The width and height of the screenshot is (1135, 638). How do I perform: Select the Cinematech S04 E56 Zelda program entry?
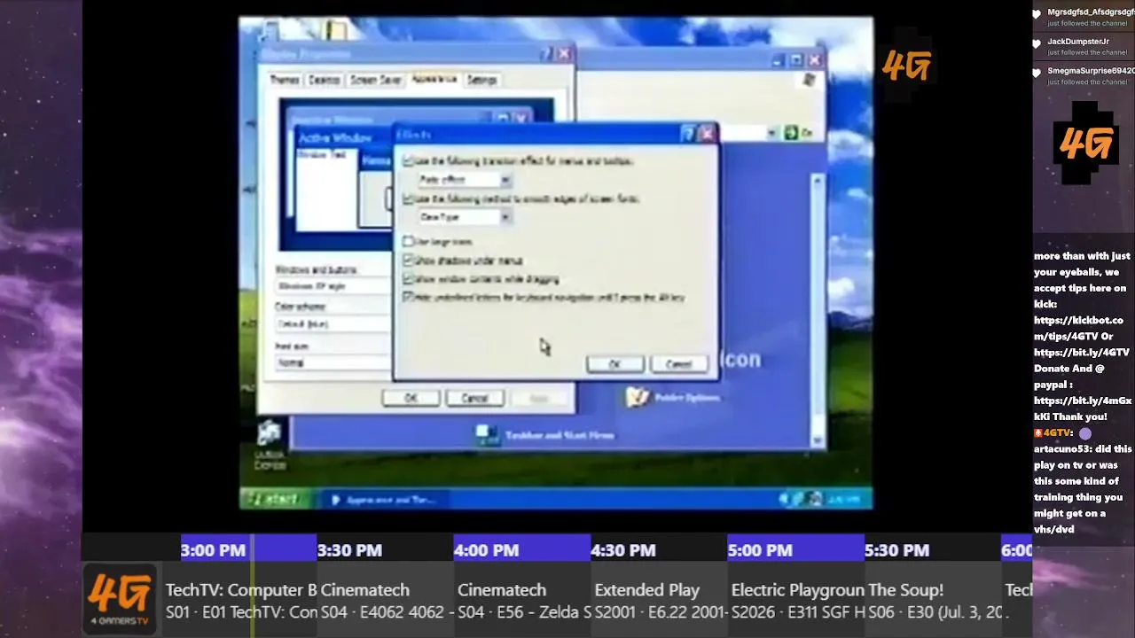coord(521,600)
